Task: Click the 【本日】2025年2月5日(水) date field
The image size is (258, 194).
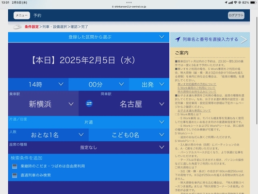Action: tap(89, 61)
